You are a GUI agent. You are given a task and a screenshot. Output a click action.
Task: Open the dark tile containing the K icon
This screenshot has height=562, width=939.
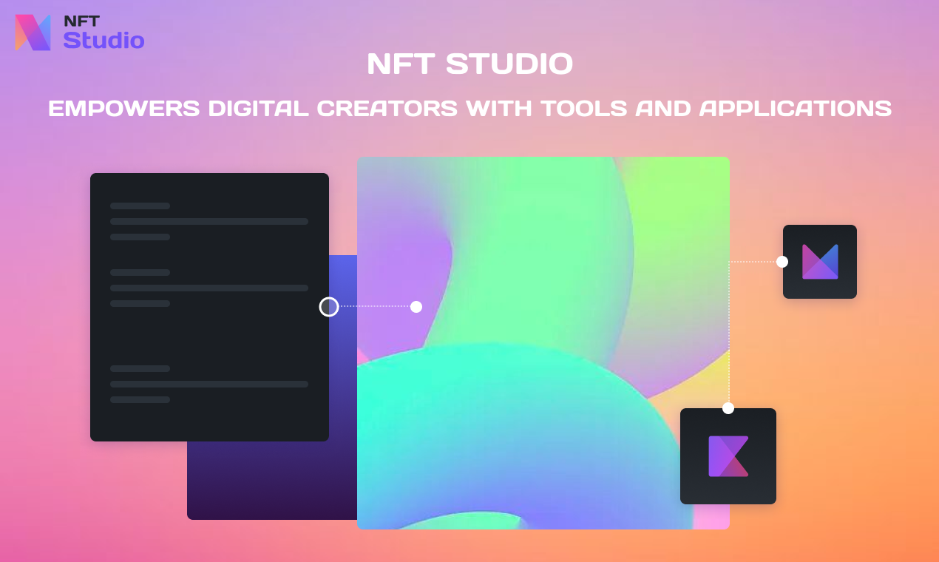tap(728, 456)
